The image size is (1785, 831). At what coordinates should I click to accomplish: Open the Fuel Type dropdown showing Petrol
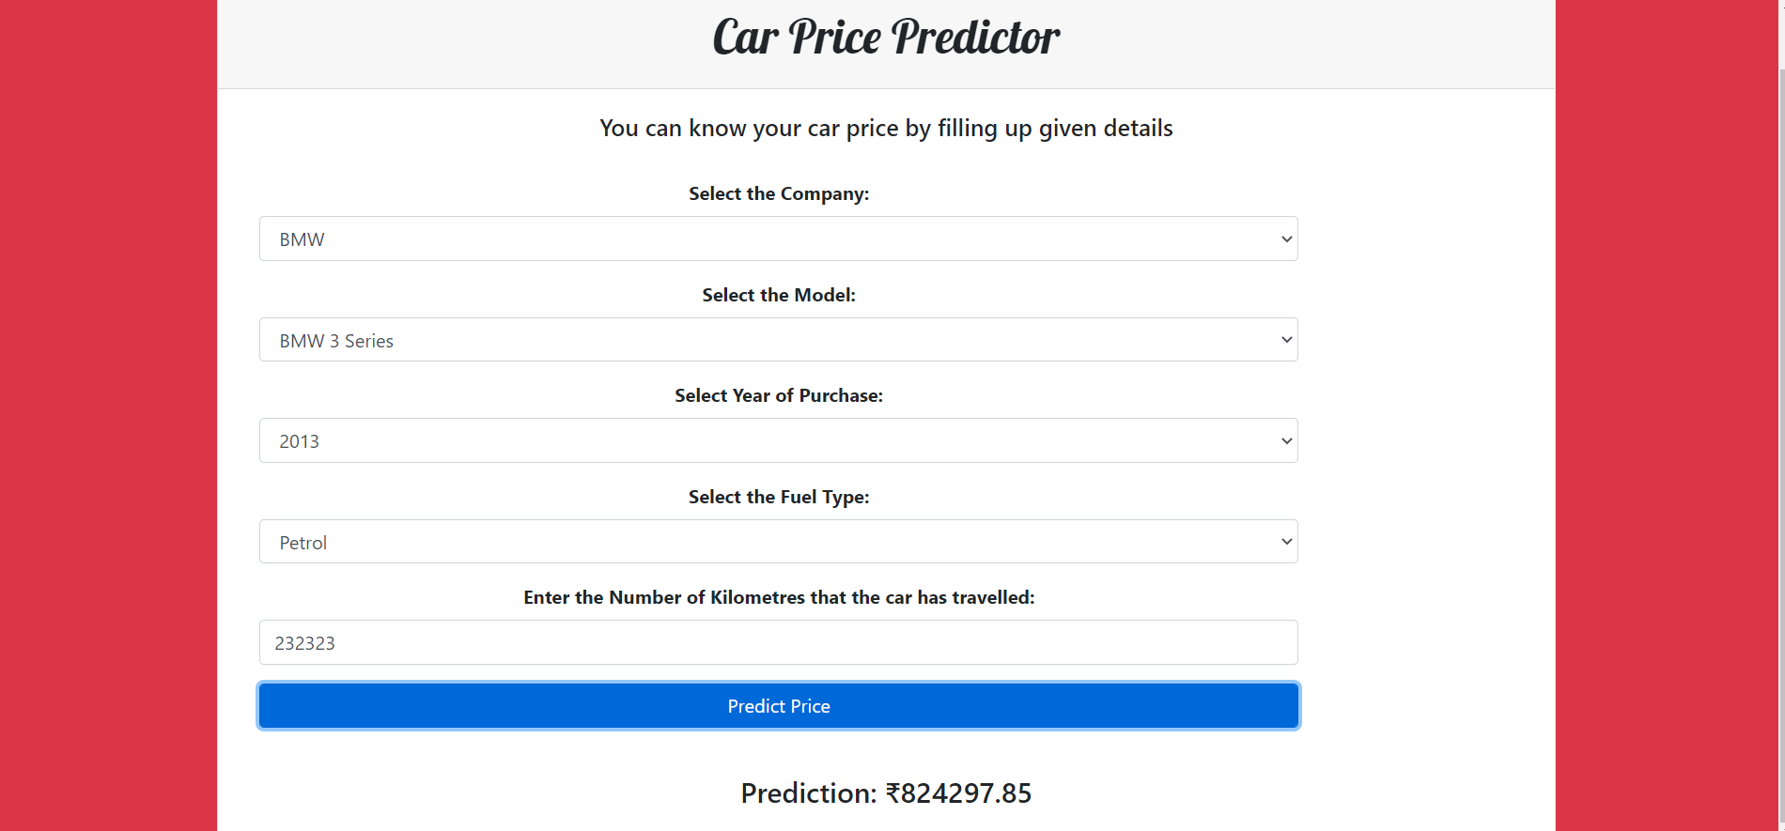pyautogui.click(x=778, y=541)
